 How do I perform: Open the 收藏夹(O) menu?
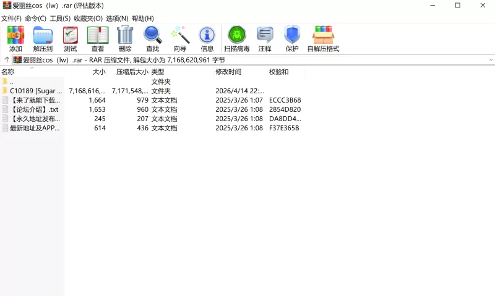(x=88, y=19)
